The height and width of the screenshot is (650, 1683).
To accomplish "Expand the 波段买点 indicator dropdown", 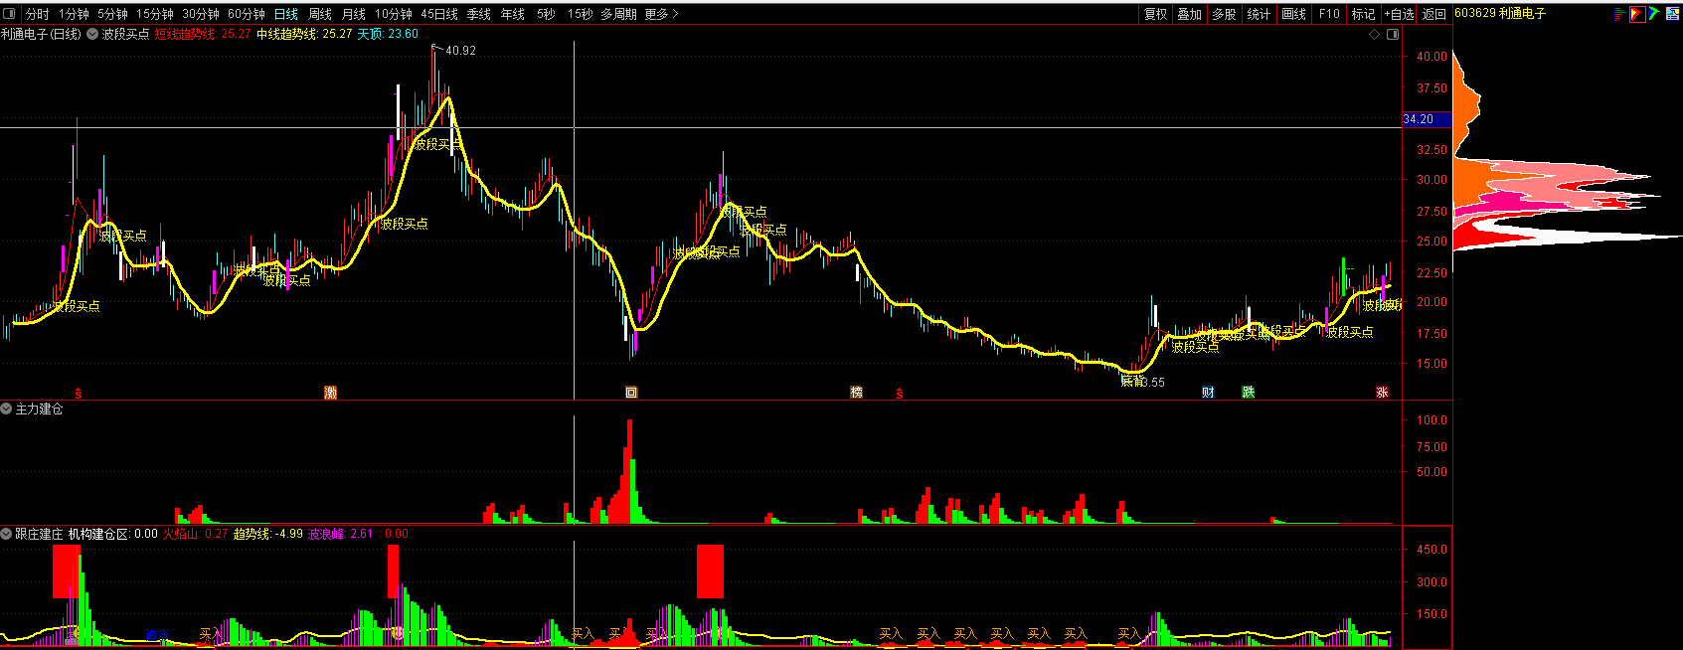I will tap(92, 34).
